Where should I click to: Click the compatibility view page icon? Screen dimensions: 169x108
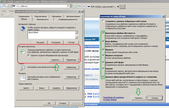pyautogui.click(x=75, y=6)
